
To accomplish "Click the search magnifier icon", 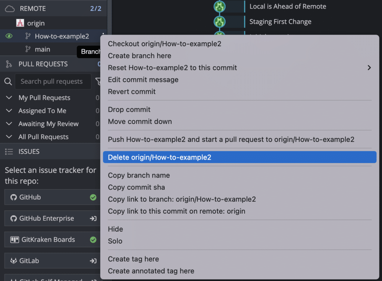I will pyautogui.click(x=8, y=81).
